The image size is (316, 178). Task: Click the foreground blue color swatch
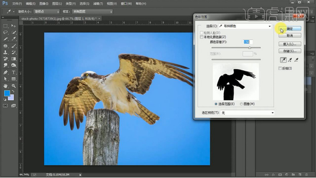(7, 94)
